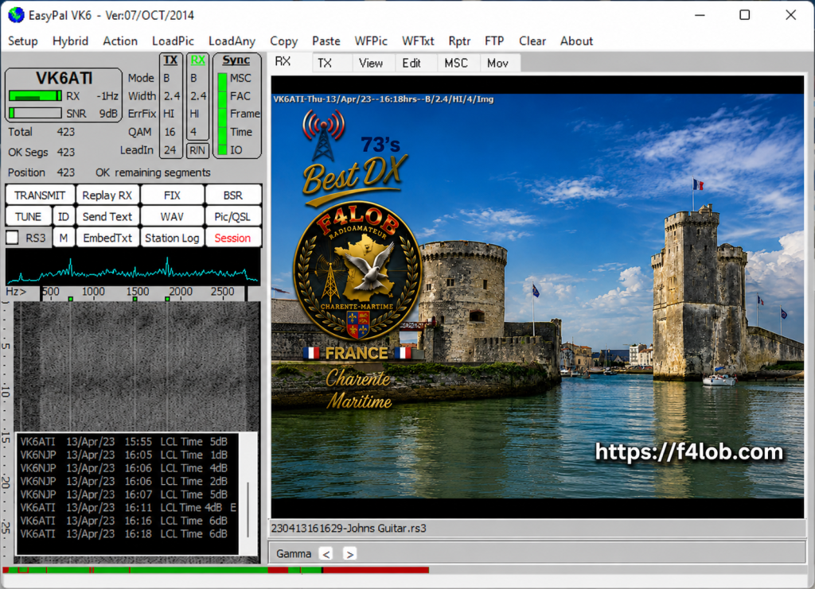Click the TX column header
Screen dimensions: 815x589
pyautogui.click(x=170, y=60)
